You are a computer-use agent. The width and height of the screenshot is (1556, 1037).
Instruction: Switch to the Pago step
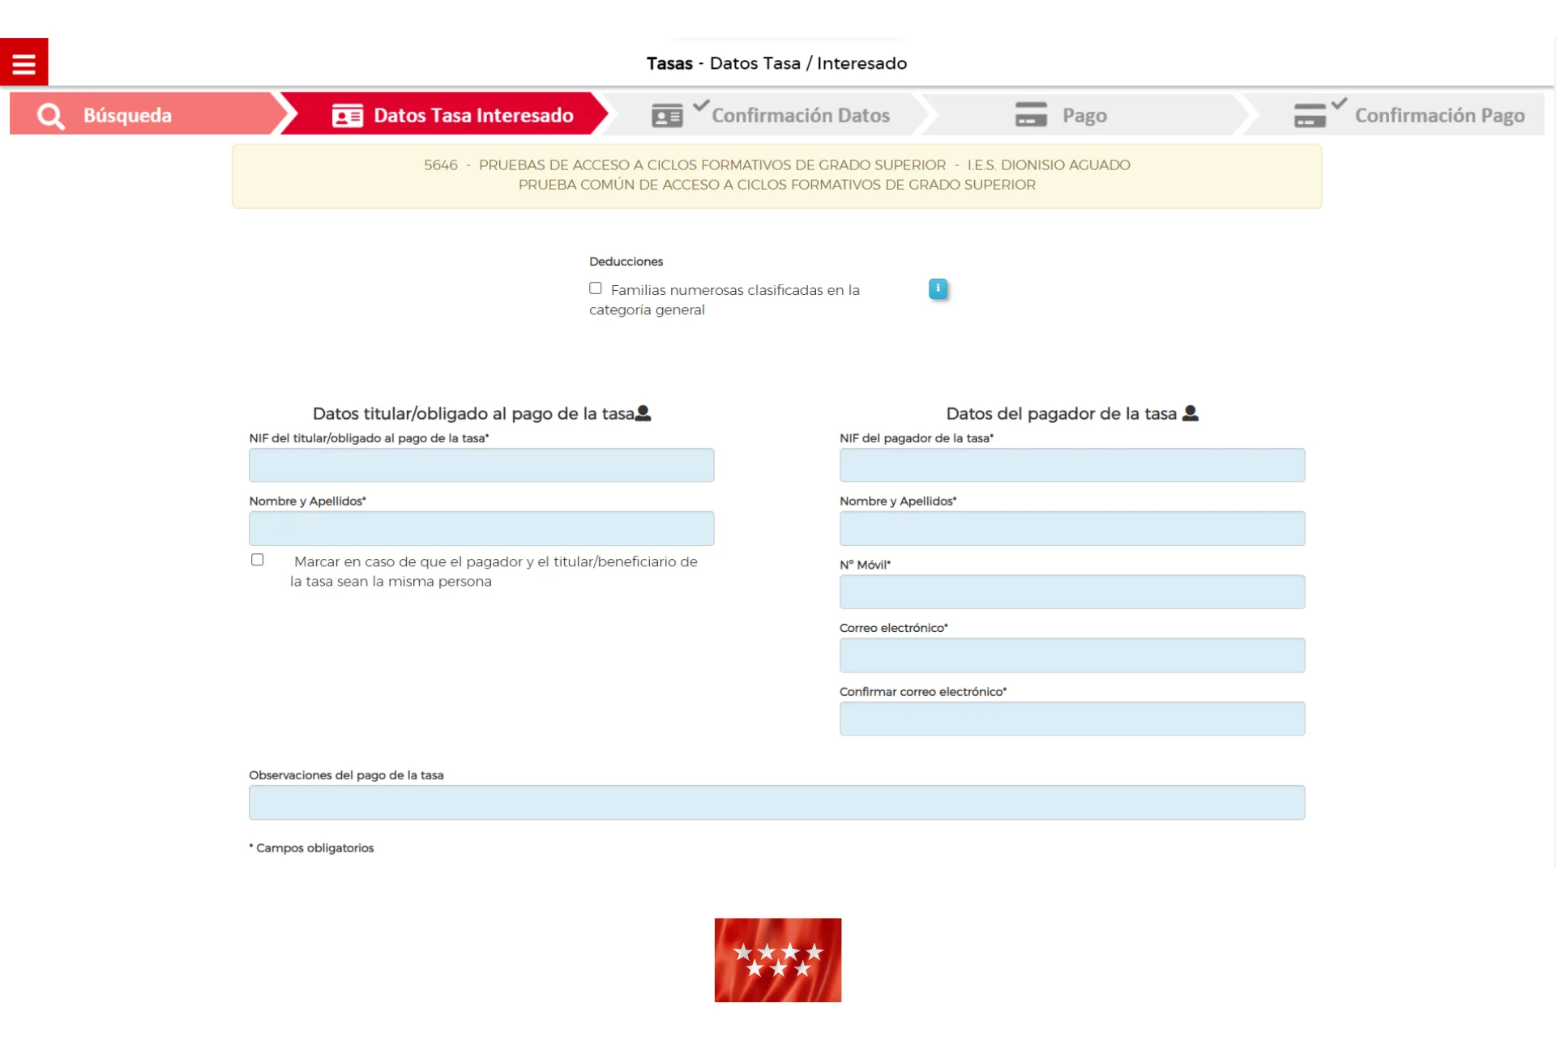[1086, 114]
